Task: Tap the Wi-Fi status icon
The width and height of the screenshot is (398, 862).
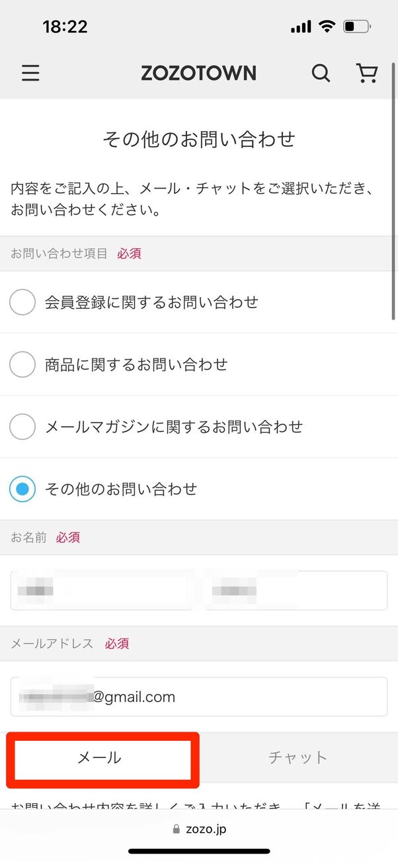Action: click(x=327, y=26)
